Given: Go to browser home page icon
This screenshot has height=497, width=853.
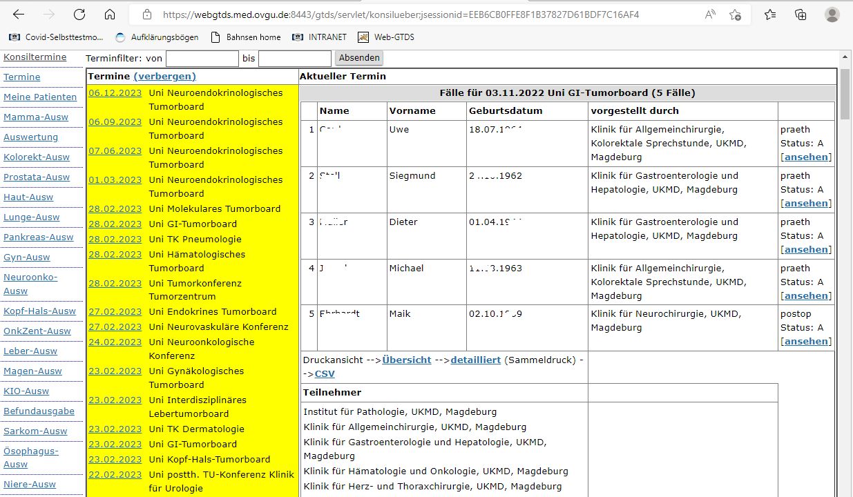Looking at the screenshot, I should [110, 14].
